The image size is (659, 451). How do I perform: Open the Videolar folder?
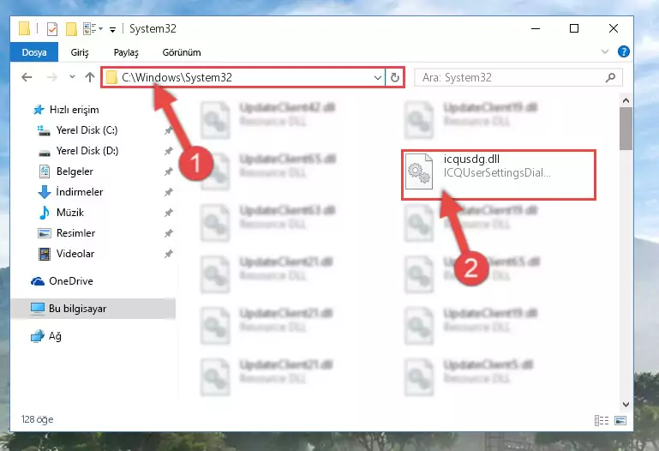coord(75,254)
